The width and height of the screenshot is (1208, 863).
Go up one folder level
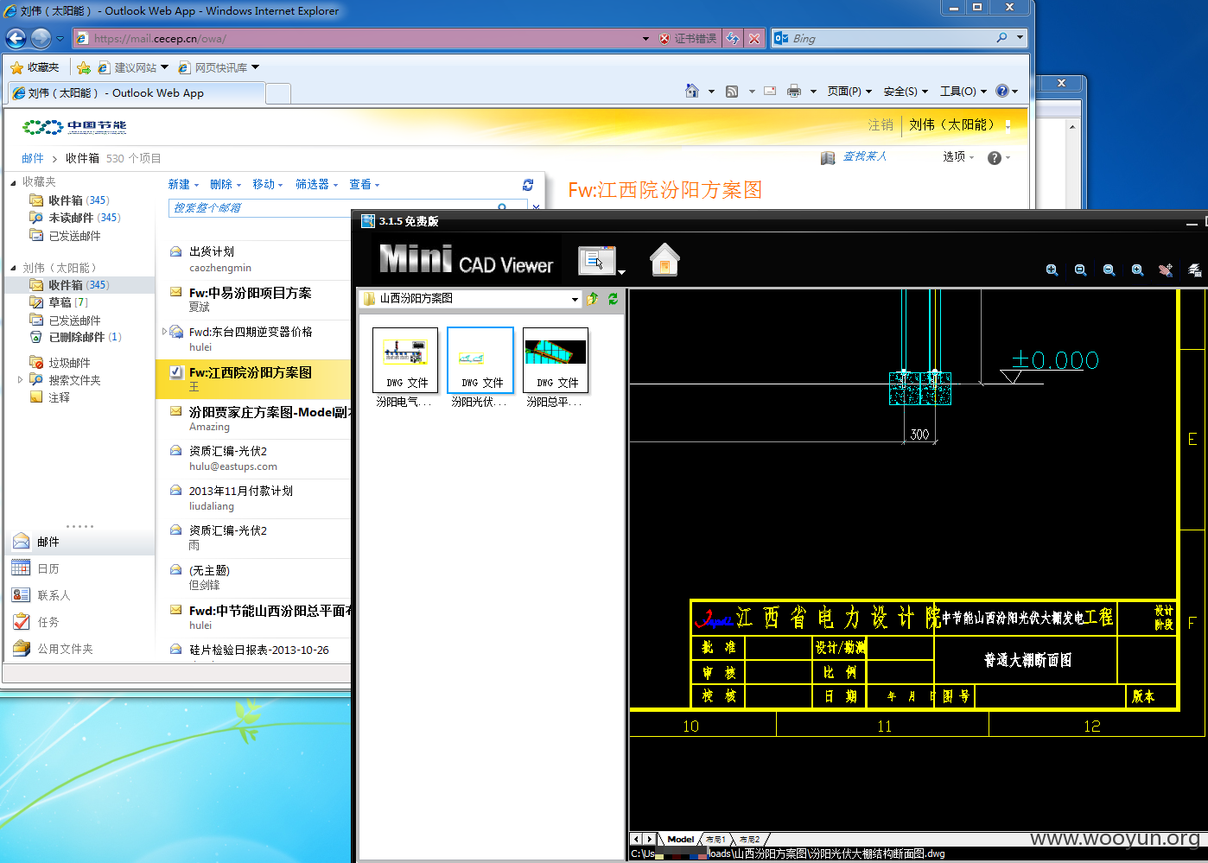coord(593,299)
